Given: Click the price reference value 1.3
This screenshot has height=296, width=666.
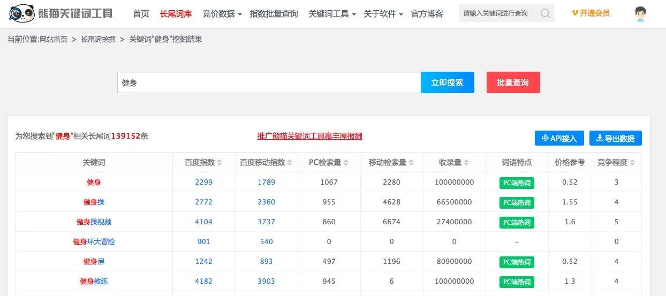Looking at the screenshot, I should [570, 281].
